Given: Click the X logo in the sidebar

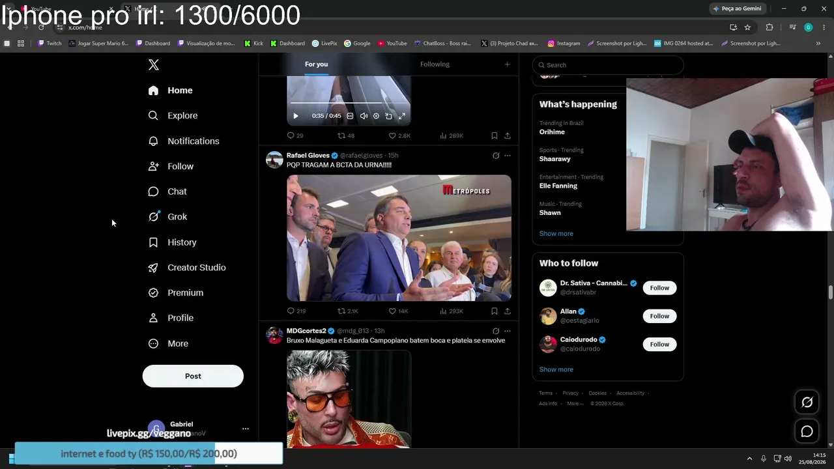Looking at the screenshot, I should pos(154,64).
